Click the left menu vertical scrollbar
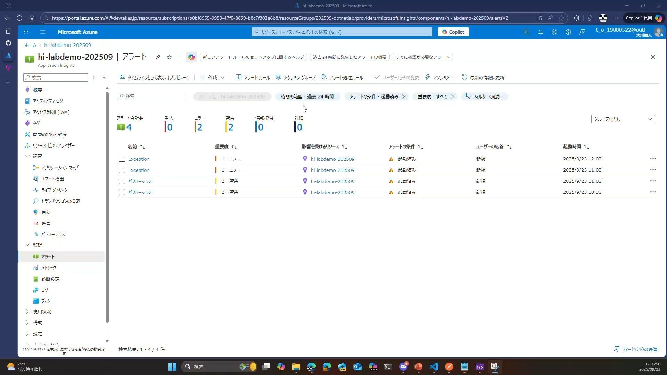This screenshot has width=667, height=375. (x=107, y=207)
